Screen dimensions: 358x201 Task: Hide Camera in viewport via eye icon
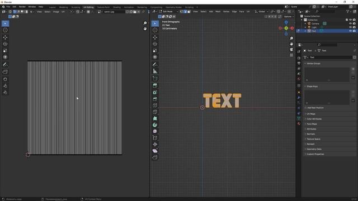pos(350,23)
